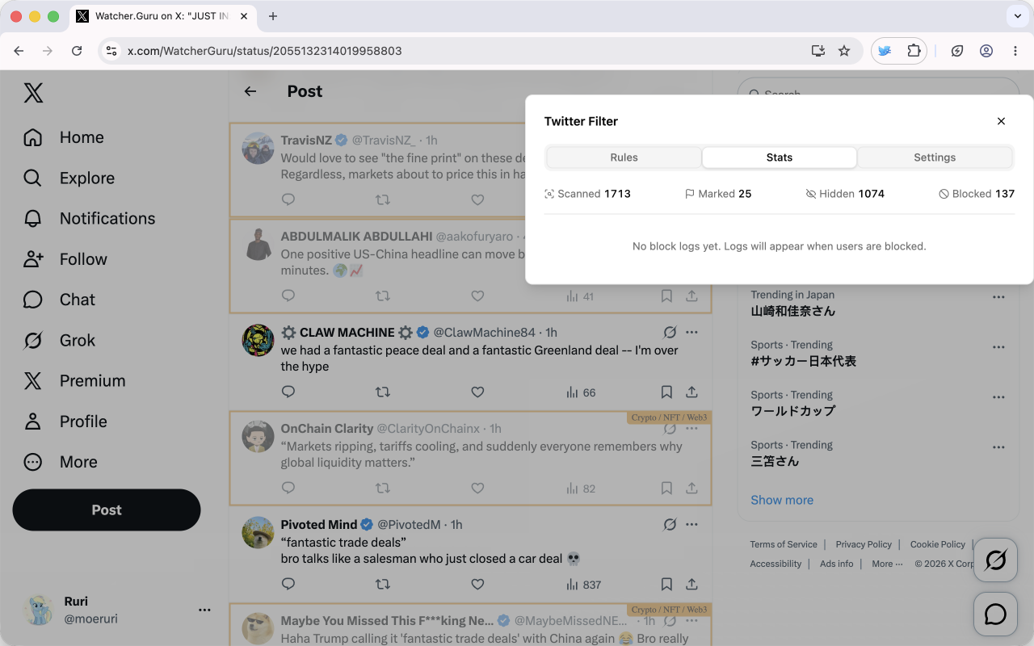This screenshot has height=646, width=1034.
Task: Open more options on Pivoted Mind post
Action: 691,524
